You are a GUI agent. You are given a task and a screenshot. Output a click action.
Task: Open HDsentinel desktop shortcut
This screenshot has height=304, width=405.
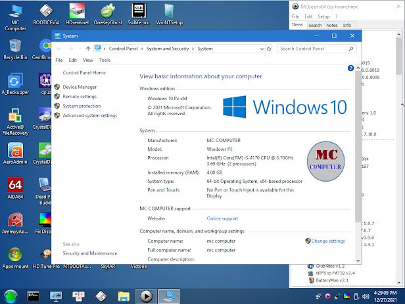click(x=77, y=14)
